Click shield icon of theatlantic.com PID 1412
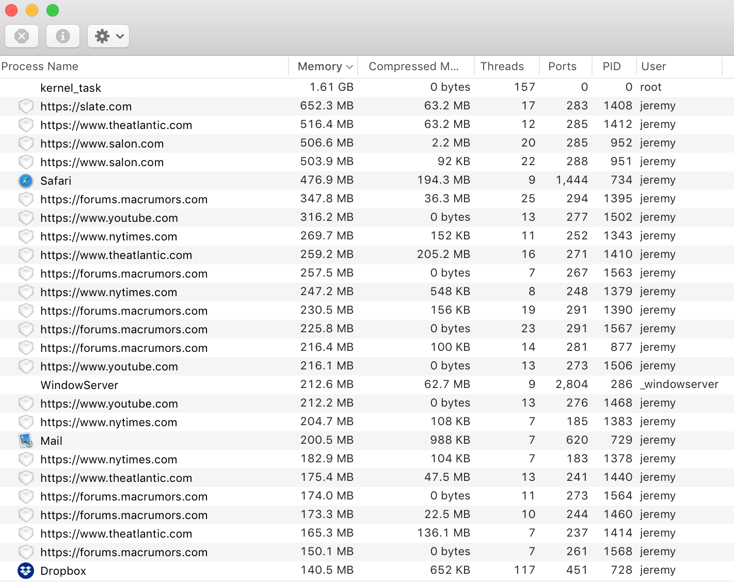 (26, 125)
